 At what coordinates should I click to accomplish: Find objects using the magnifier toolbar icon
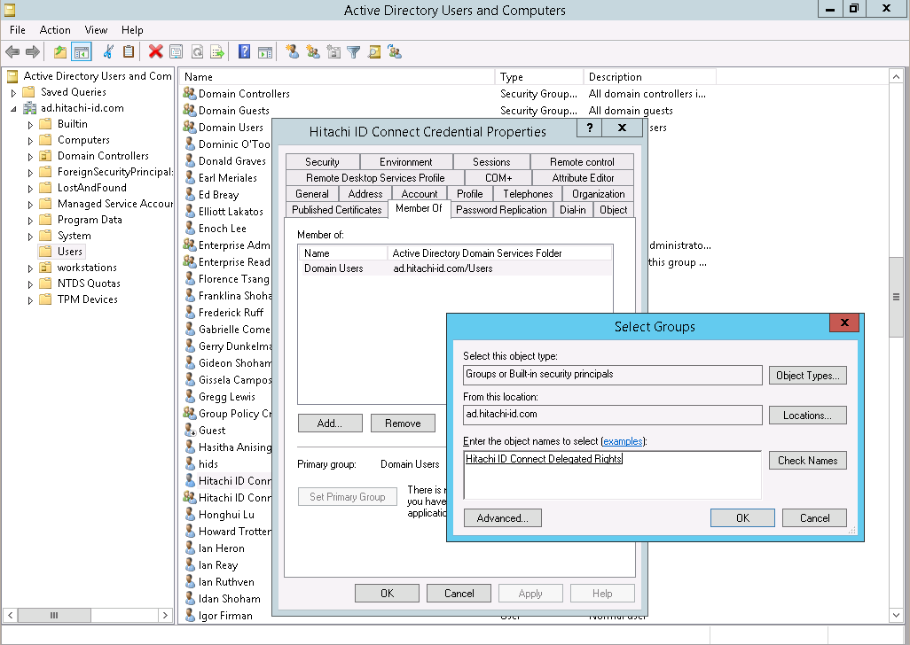[x=373, y=51]
